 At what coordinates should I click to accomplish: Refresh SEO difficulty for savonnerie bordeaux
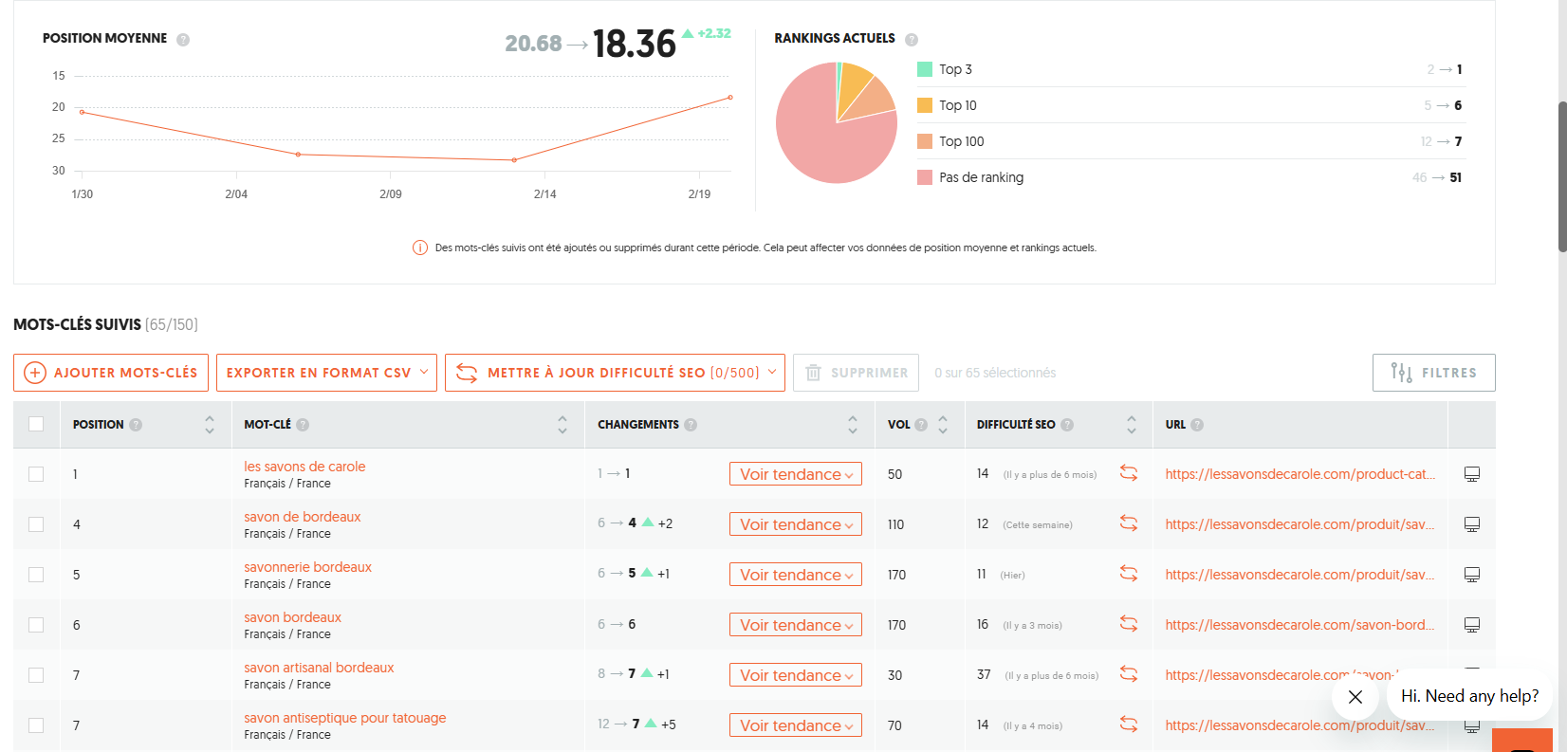point(1129,574)
